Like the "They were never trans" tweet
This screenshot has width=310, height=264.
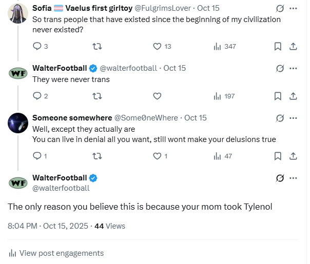(x=158, y=96)
